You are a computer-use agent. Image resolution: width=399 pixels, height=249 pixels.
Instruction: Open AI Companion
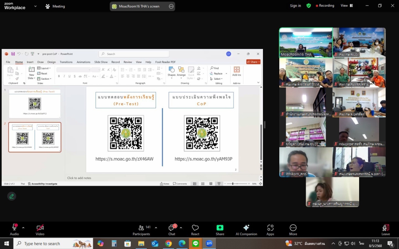(246, 229)
